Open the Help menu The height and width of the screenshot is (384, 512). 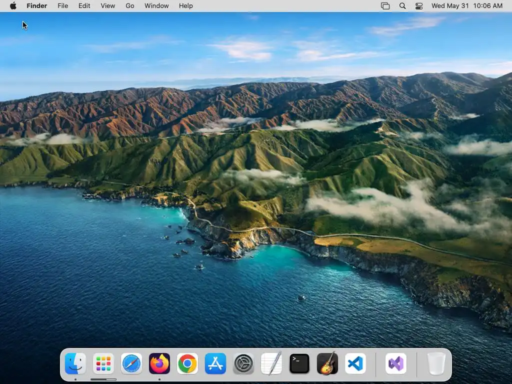(x=186, y=6)
